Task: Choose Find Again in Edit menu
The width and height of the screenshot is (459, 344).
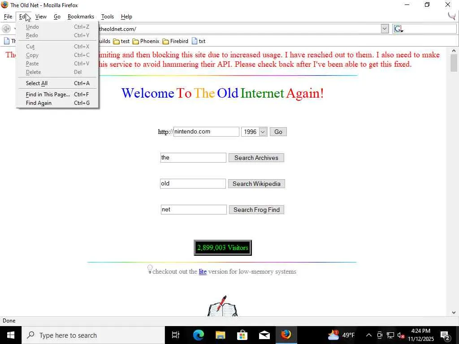Action: coord(57,103)
